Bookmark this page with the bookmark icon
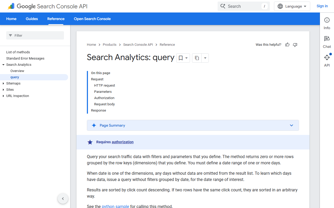 click(x=181, y=58)
